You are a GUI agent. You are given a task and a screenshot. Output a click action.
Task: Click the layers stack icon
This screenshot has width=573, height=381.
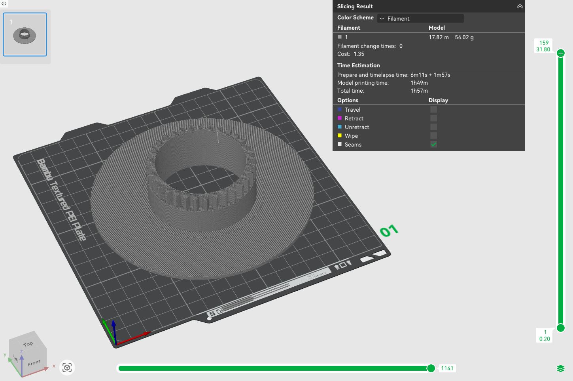(x=560, y=369)
